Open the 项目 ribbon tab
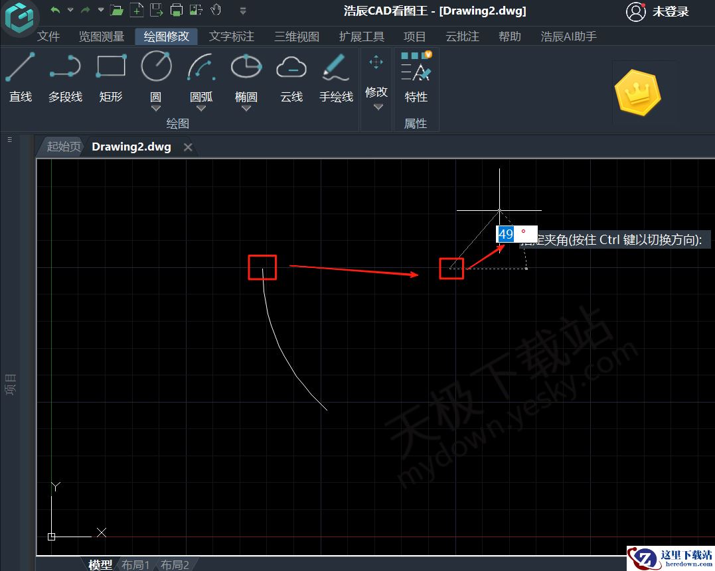 [414, 36]
